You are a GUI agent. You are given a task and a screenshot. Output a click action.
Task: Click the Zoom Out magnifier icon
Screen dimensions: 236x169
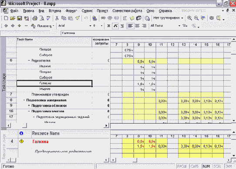point(196,18)
